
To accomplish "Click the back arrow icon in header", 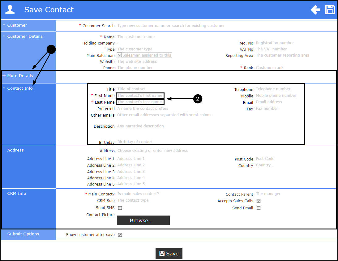I will (315, 10).
